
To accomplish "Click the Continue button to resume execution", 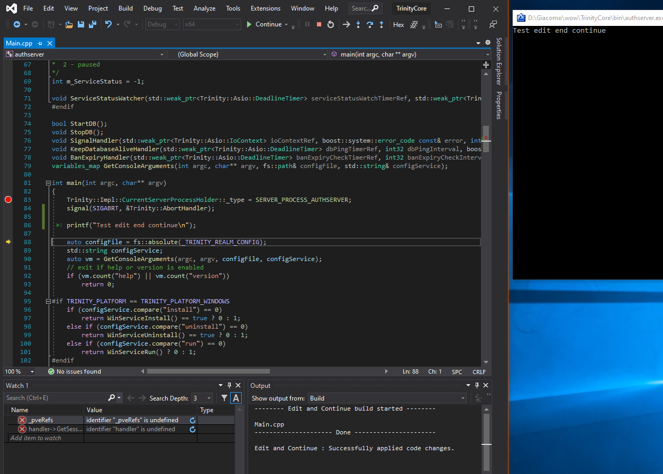I will click(x=267, y=24).
